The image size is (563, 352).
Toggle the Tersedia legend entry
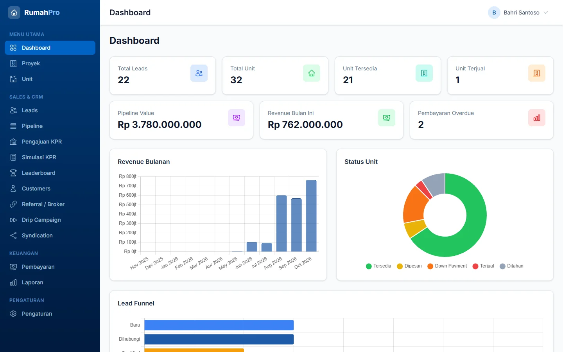click(x=378, y=266)
